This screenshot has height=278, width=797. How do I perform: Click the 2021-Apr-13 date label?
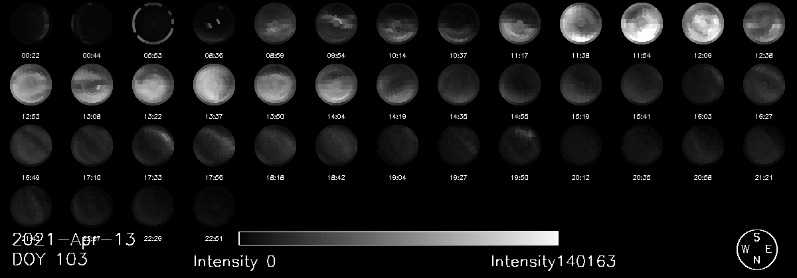74,240
